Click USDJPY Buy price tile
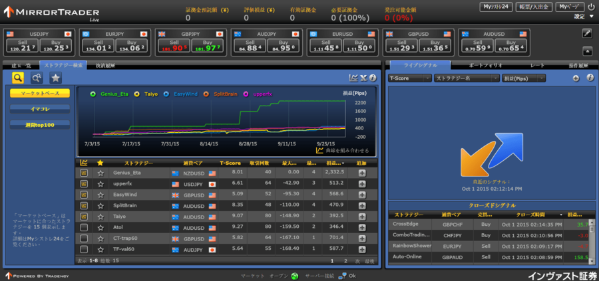This screenshot has height=281, width=599. (x=56, y=45)
